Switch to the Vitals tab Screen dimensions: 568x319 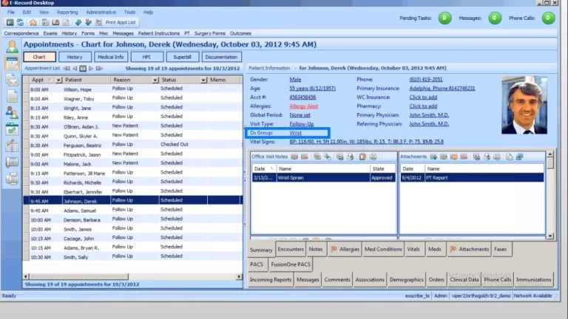pyautogui.click(x=413, y=249)
